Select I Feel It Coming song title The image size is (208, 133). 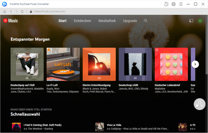(x=42, y=125)
